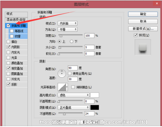Enable the 纹理 checkbox

coord(12,36)
